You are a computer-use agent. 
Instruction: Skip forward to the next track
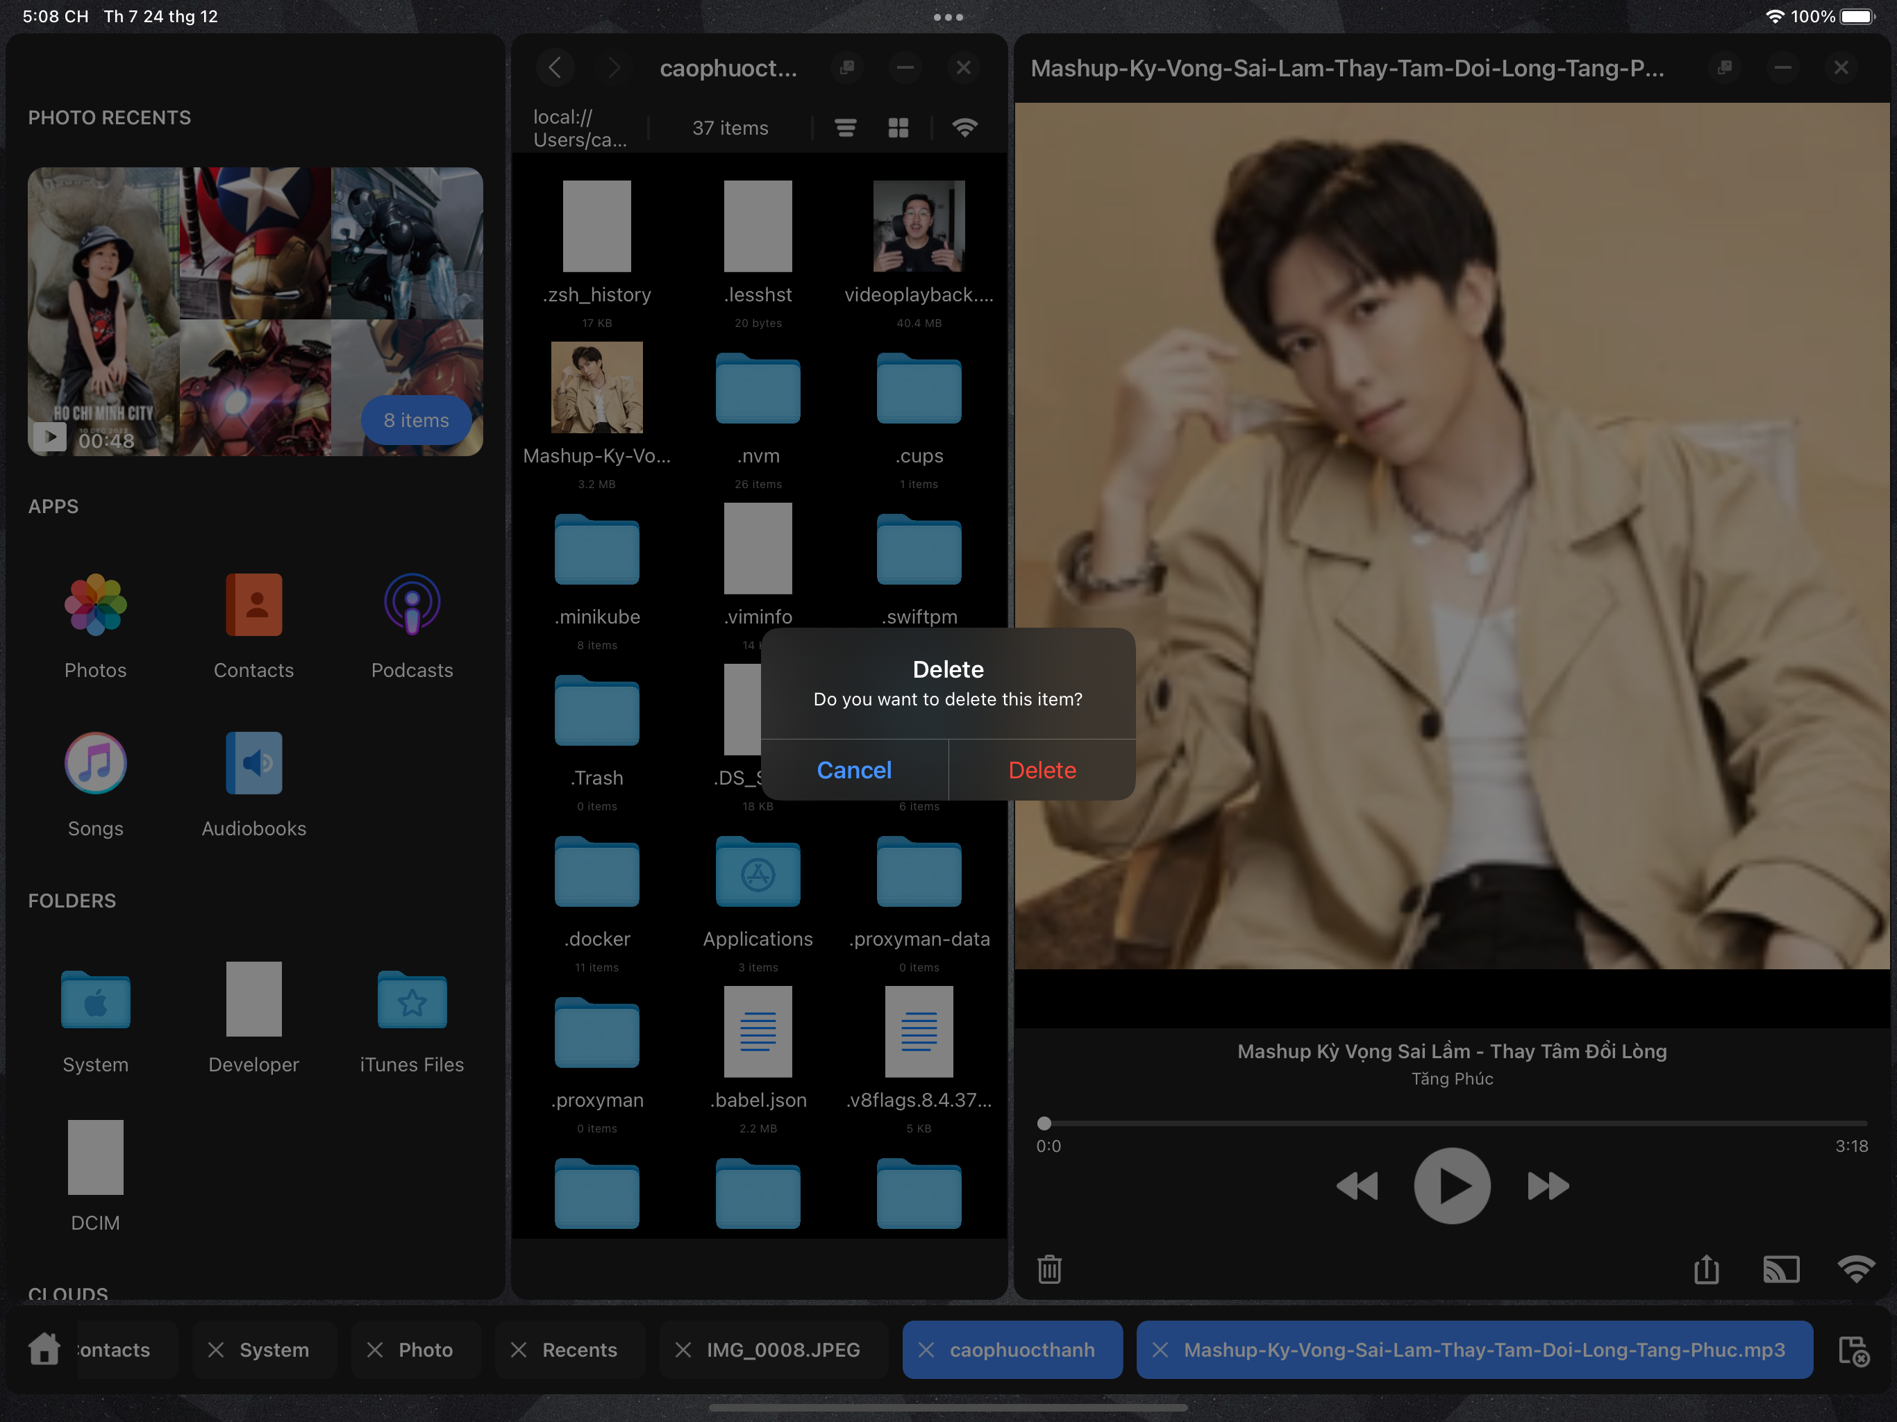(1548, 1186)
